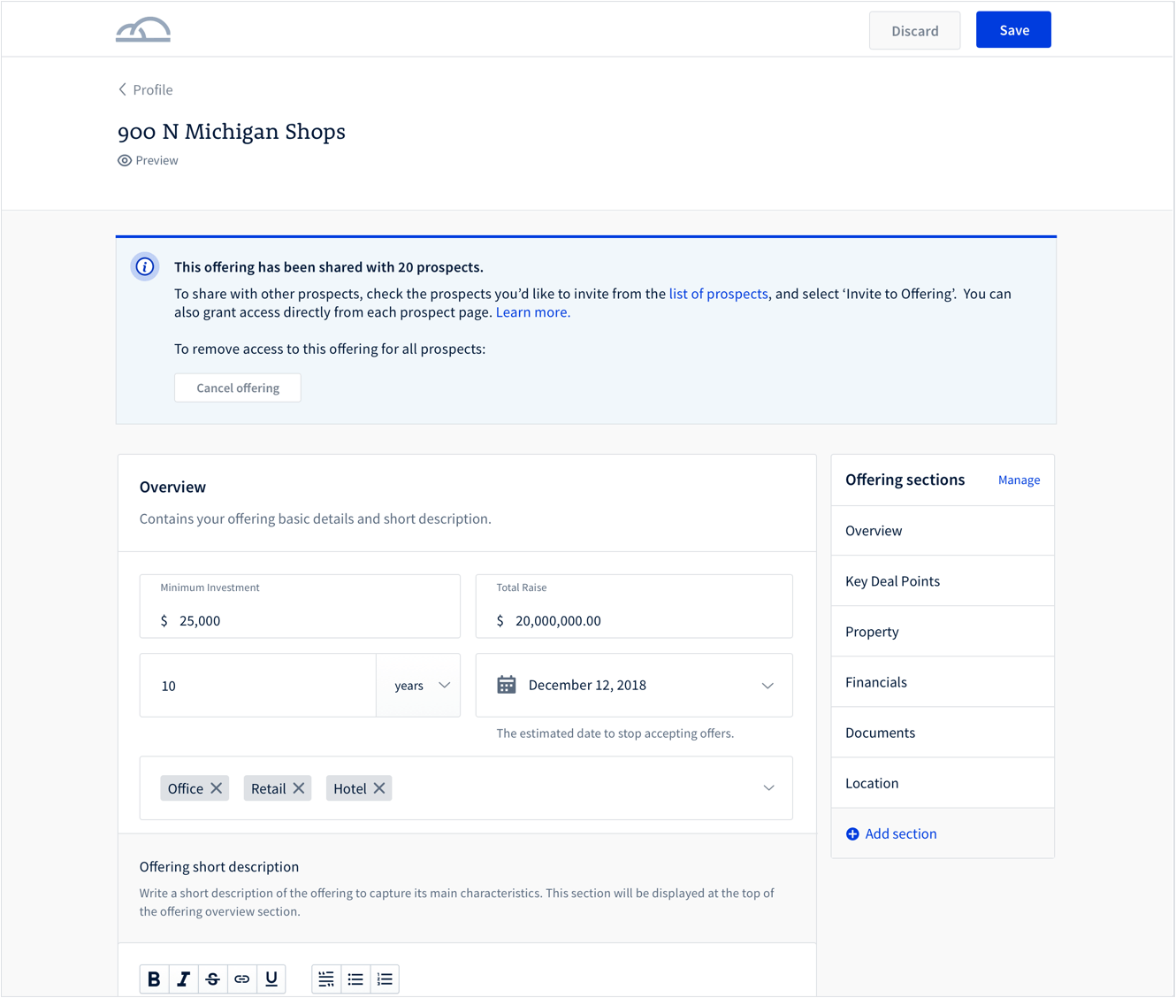
Task: Insert a numbered list
Action: tap(385, 979)
